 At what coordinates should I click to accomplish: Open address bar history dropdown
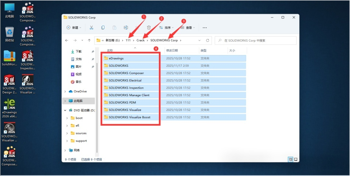tap(199, 40)
